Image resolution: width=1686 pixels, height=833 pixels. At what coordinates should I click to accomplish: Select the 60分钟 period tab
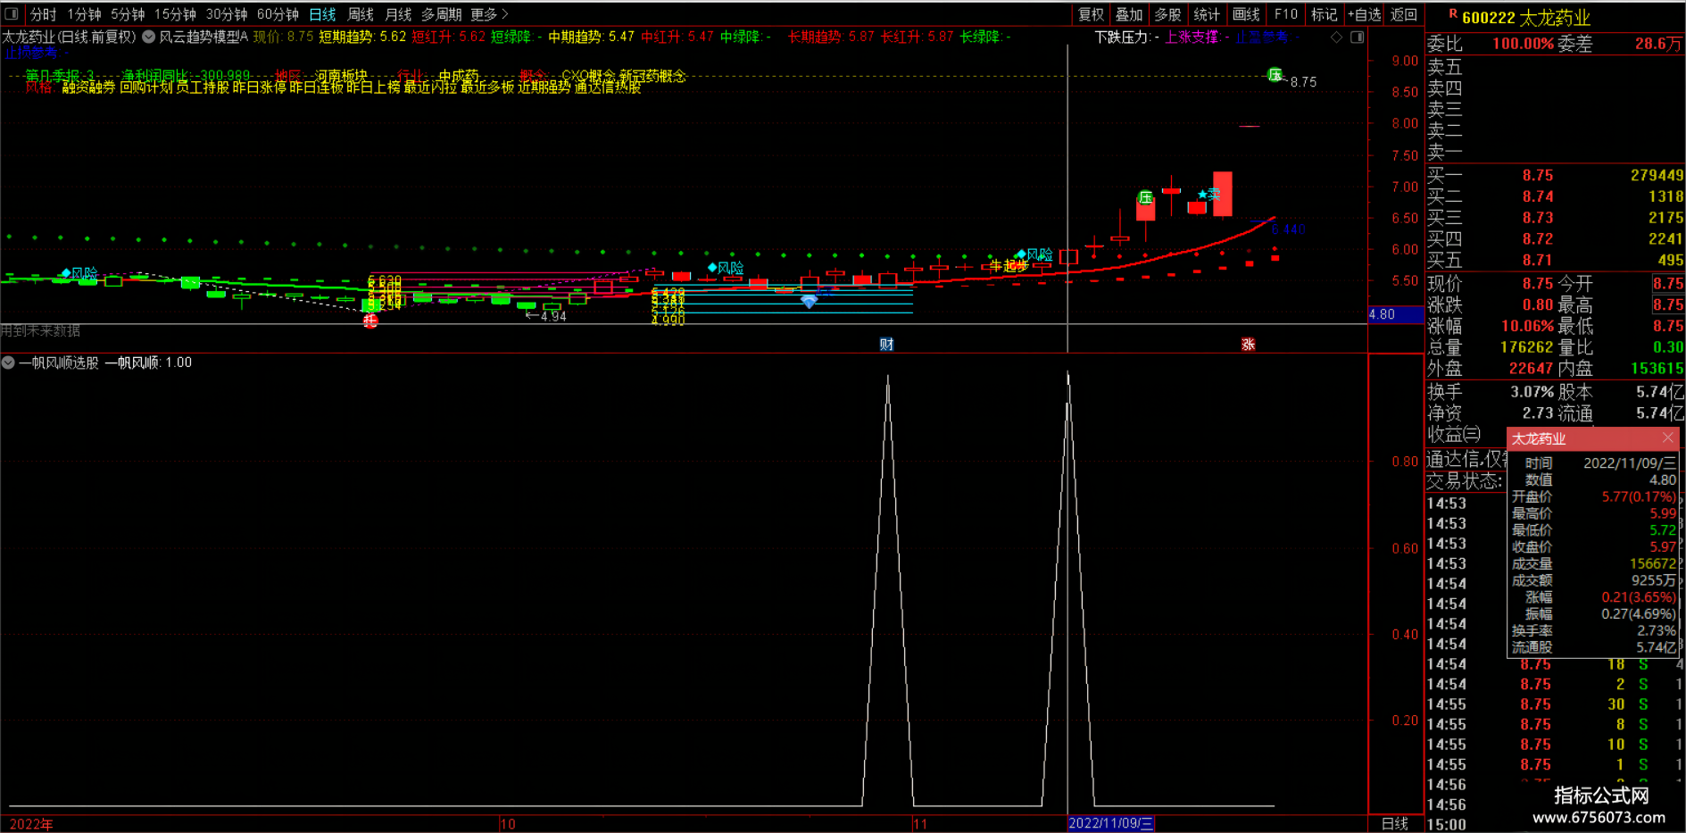tap(278, 14)
